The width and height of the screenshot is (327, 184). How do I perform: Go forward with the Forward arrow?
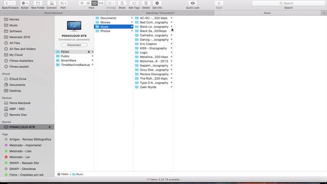(13, 3)
